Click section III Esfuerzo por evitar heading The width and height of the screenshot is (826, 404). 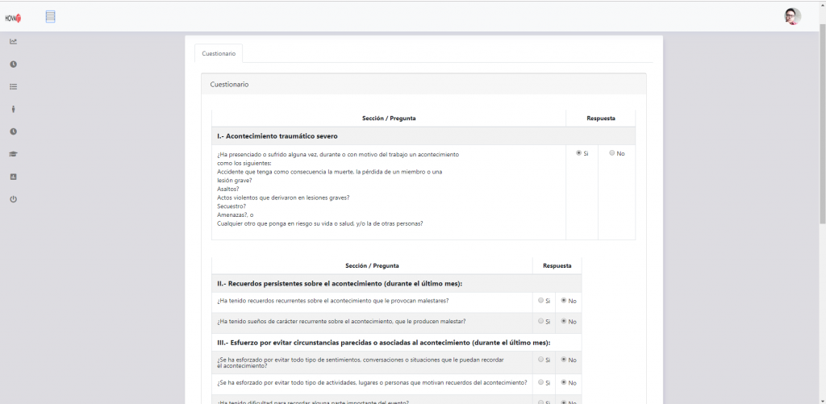pyautogui.click(x=383, y=343)
